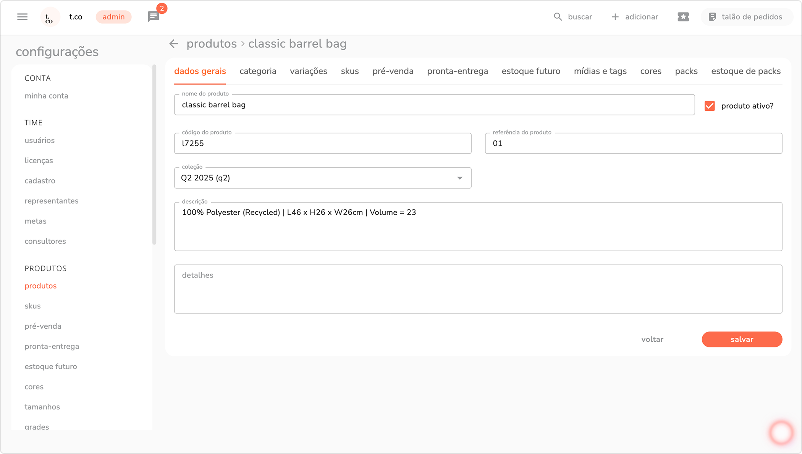The width and height of the screenshot is (802, 454).
Task: Click the t.co logo avatar
Action: pyautogui.click(x=50, y=17)
